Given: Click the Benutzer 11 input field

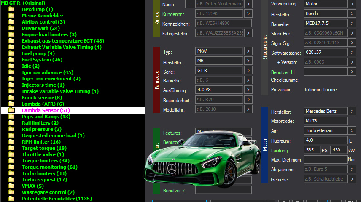Looking at the screenshot, I should coord(326,72).
